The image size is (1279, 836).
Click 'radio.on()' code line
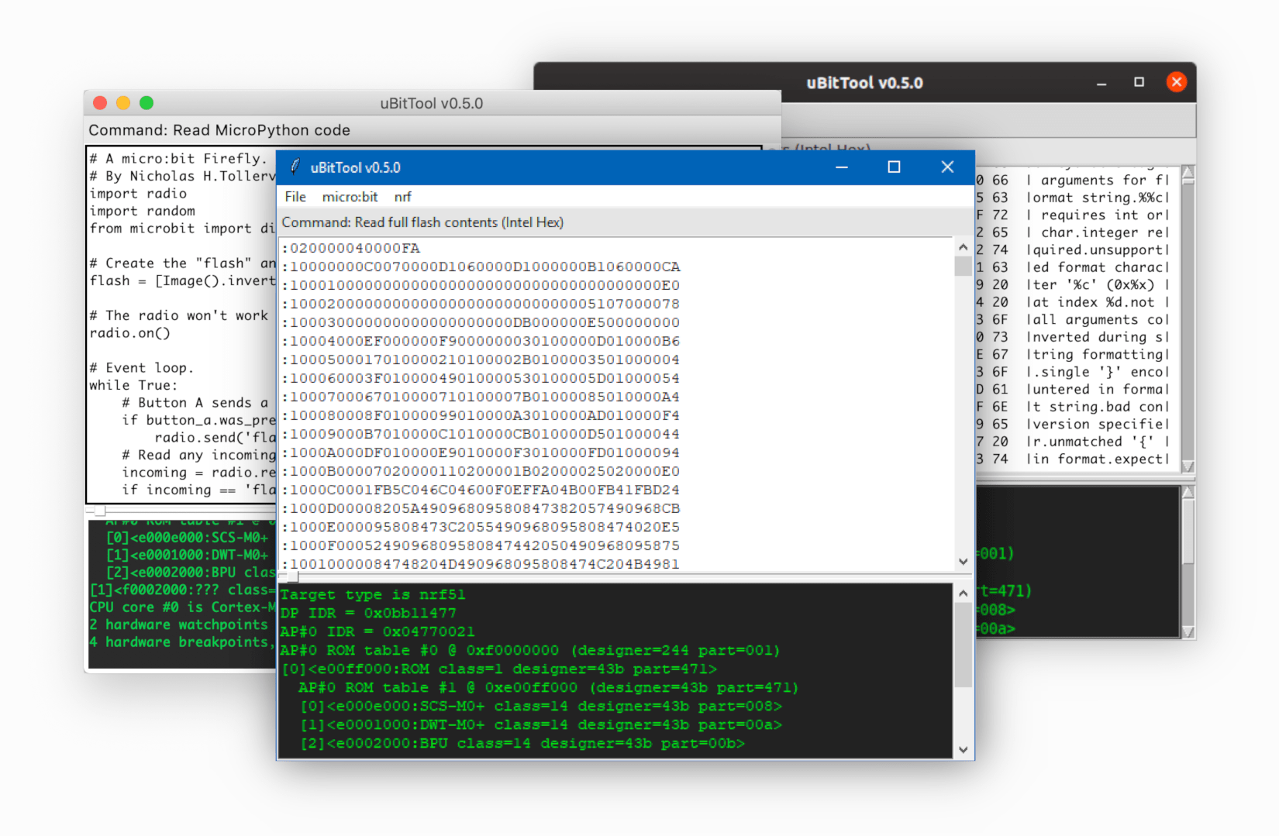click(129, 333)
